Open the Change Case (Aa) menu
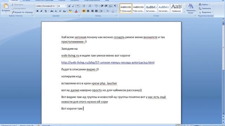This screenshot has width=225, height=126. click(x=65, y=11)
